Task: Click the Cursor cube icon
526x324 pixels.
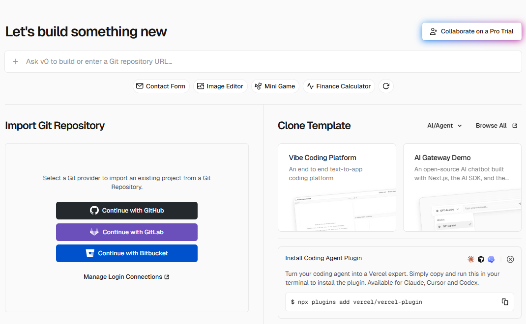Action: click(481, 259)
